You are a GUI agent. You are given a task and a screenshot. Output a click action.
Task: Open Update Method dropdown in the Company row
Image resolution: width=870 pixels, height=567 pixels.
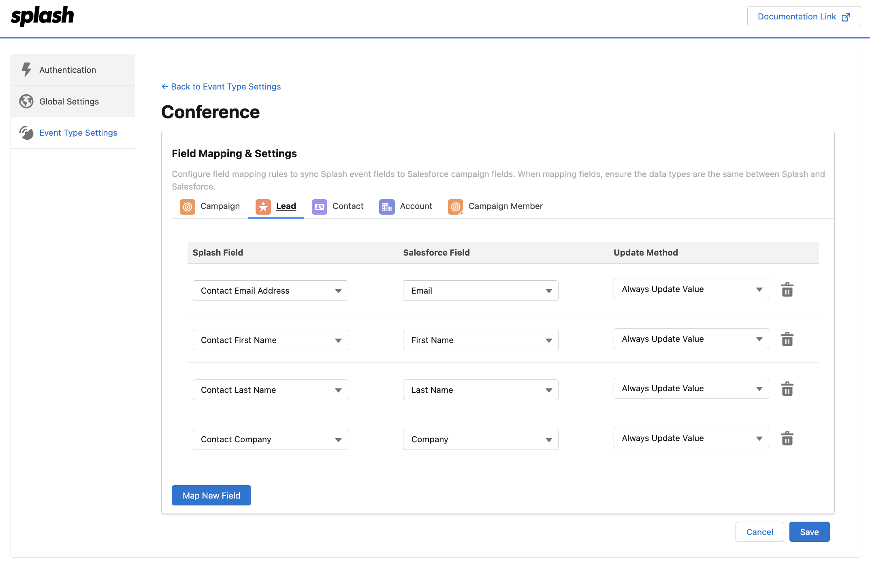pos(691,438)
